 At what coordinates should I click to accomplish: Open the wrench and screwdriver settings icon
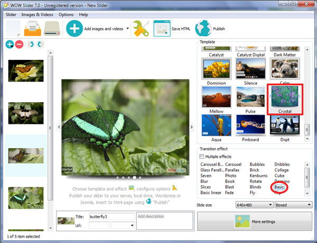(141, 29)
